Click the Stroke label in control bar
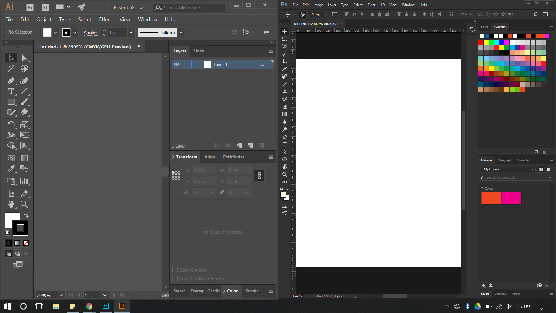The image size is (556, 313). click(91, 33)
